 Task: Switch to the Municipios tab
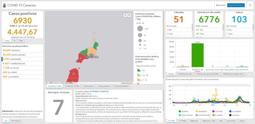click(16, 121)
